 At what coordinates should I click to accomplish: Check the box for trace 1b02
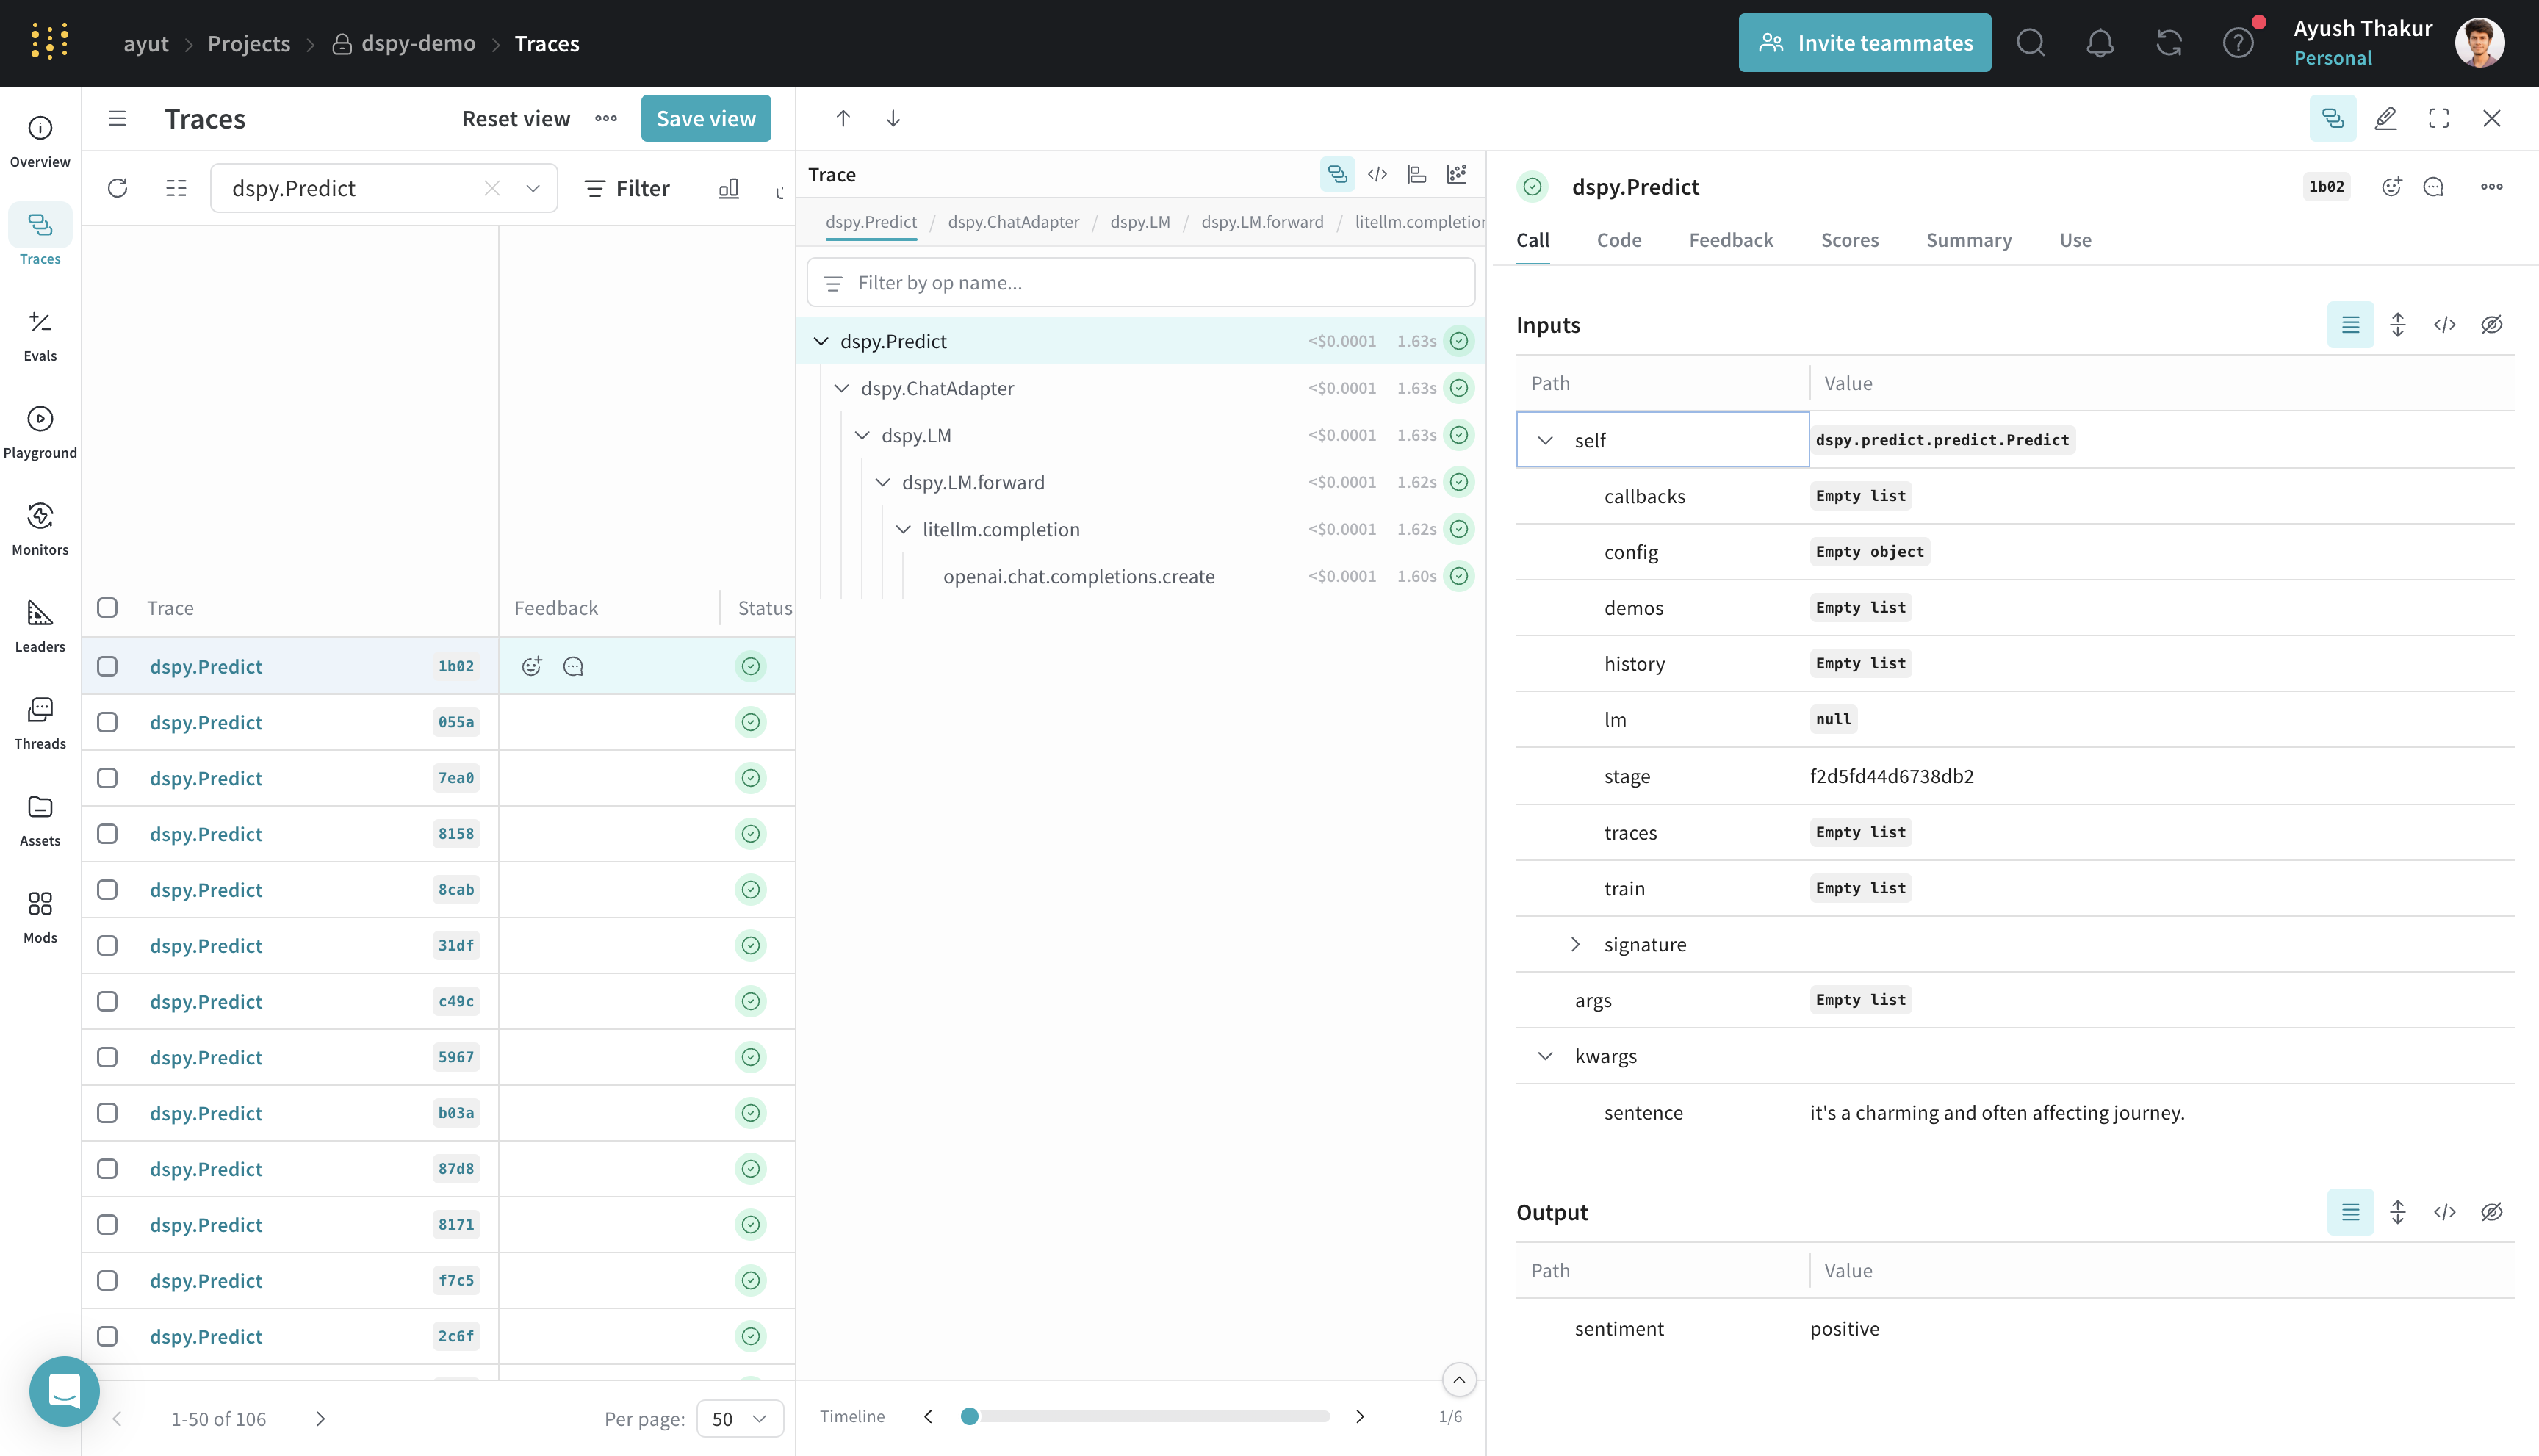(x=107, y=666)
